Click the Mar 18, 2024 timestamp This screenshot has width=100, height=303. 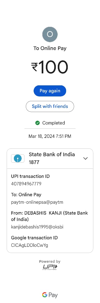pos(50,136)
